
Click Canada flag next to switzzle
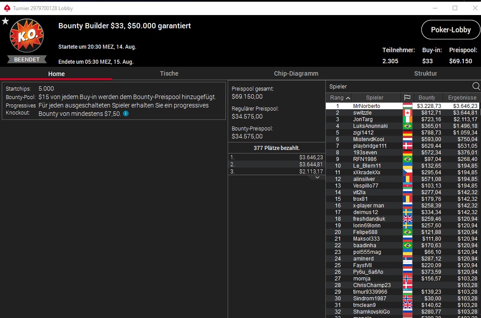[x=407, y=113]
